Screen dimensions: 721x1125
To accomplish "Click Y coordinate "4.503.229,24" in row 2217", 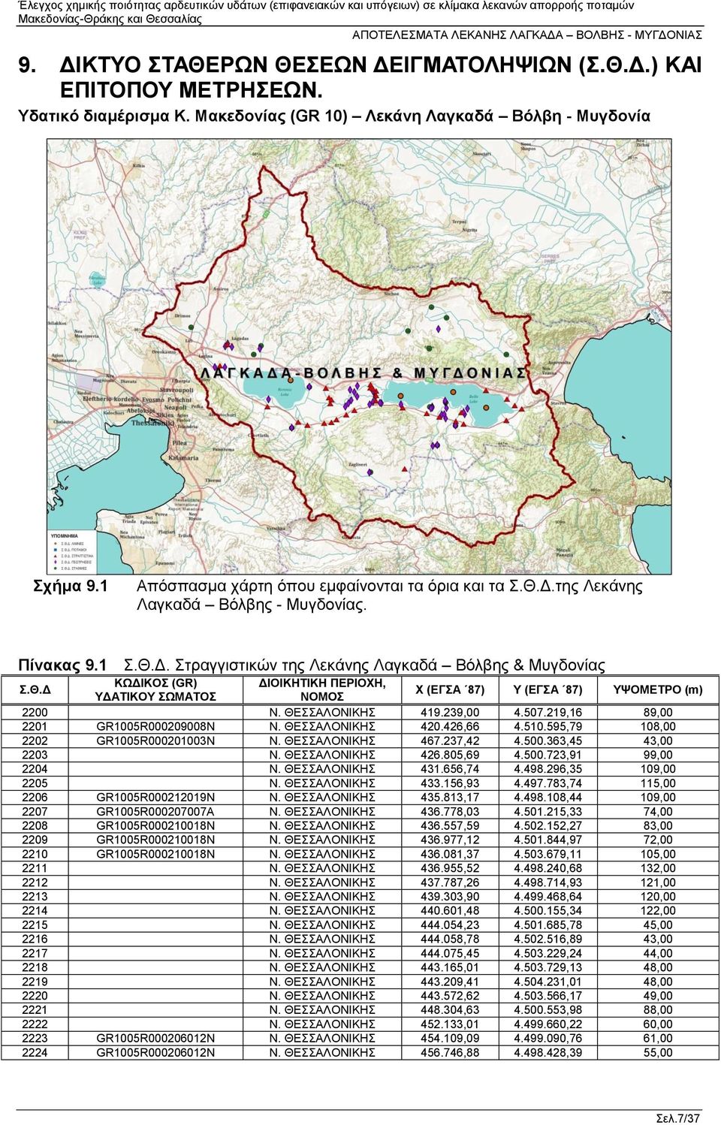I will 548,953.
